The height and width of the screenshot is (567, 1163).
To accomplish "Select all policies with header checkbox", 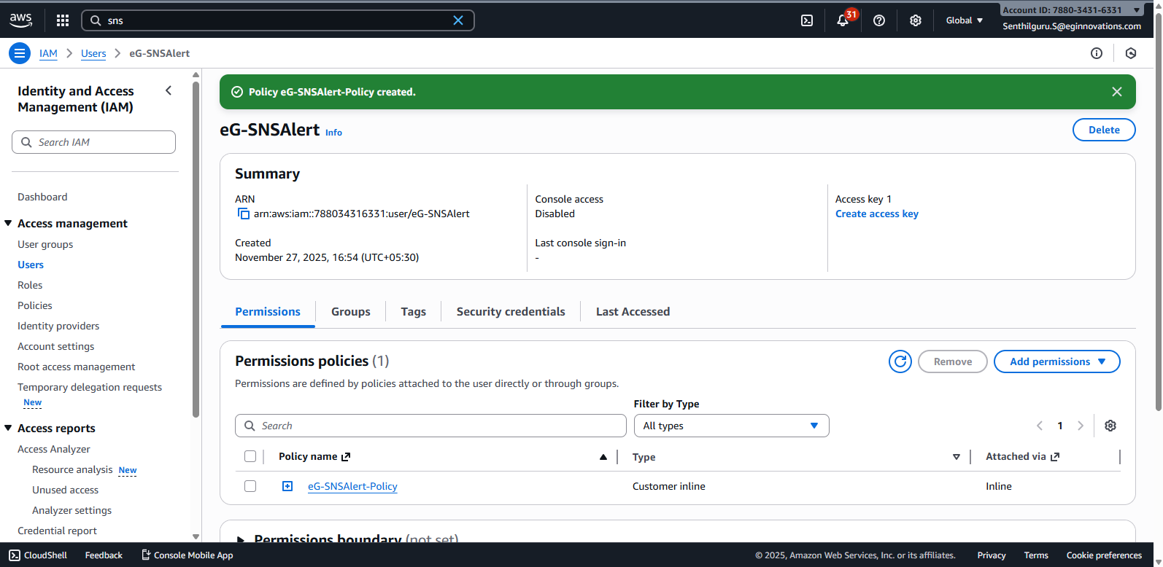I will pyautogui.click(x=250, y=457).
